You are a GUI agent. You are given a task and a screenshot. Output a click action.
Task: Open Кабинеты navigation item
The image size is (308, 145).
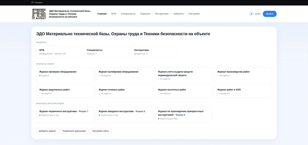tap(179, 14)
